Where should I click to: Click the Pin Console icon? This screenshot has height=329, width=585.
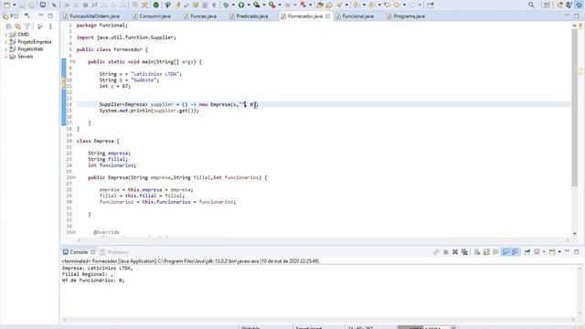pos(527,252)
